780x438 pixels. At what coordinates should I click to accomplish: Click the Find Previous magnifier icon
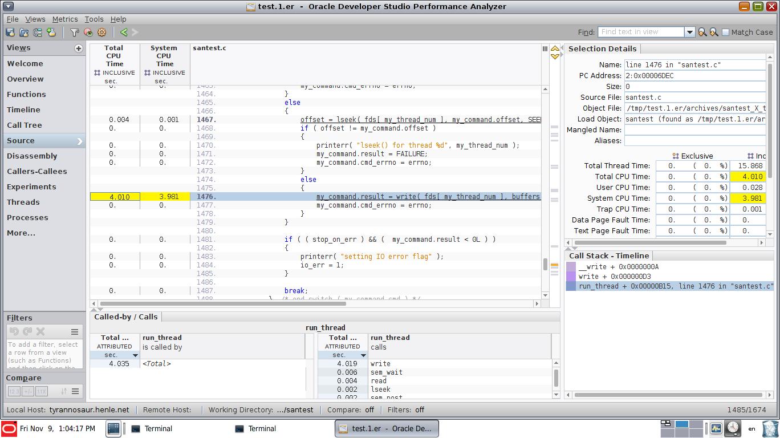point(702,33)
